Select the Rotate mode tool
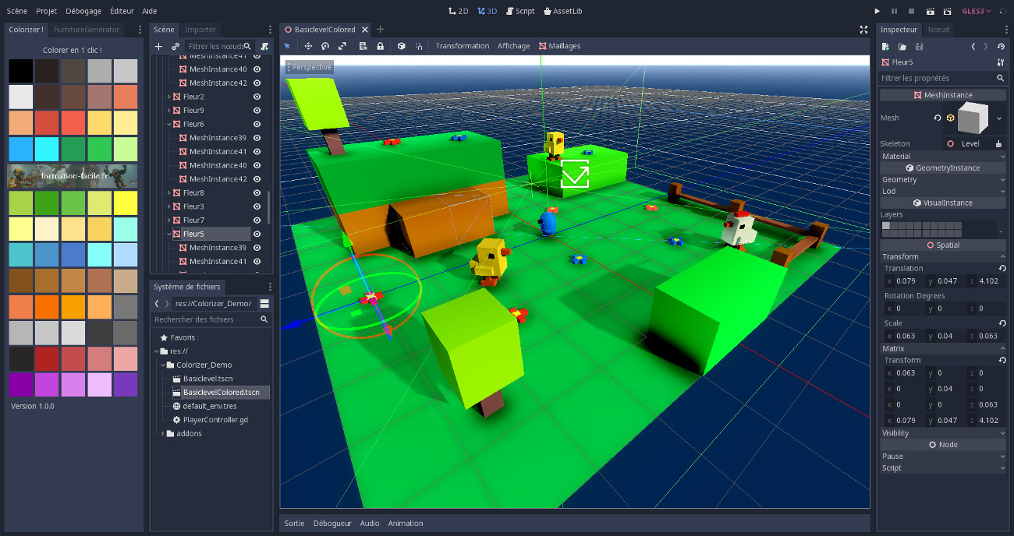The image size is (1014, 536). point(325,46)
